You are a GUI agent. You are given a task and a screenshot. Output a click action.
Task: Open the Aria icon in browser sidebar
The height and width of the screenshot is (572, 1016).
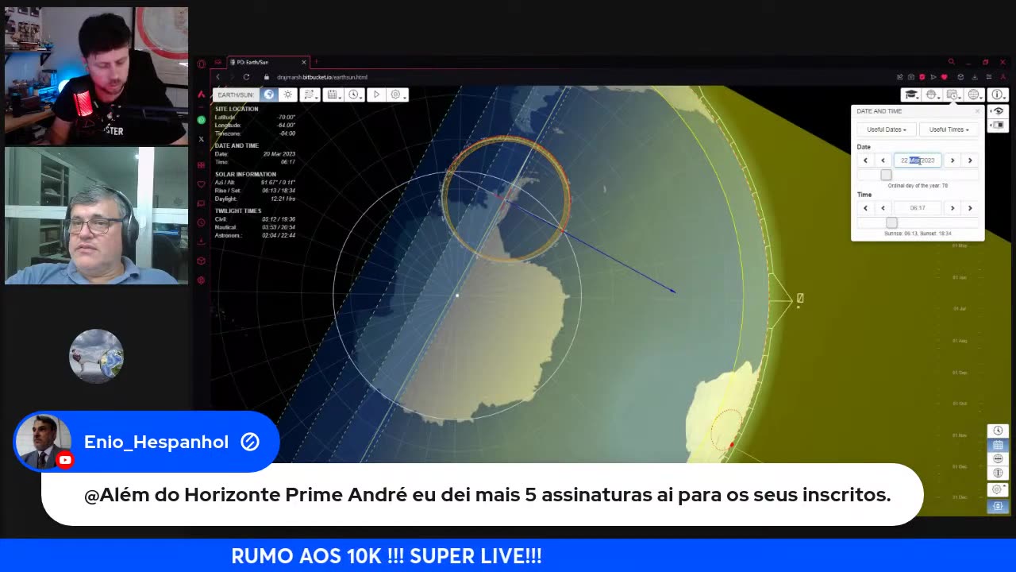pos(202,95)
